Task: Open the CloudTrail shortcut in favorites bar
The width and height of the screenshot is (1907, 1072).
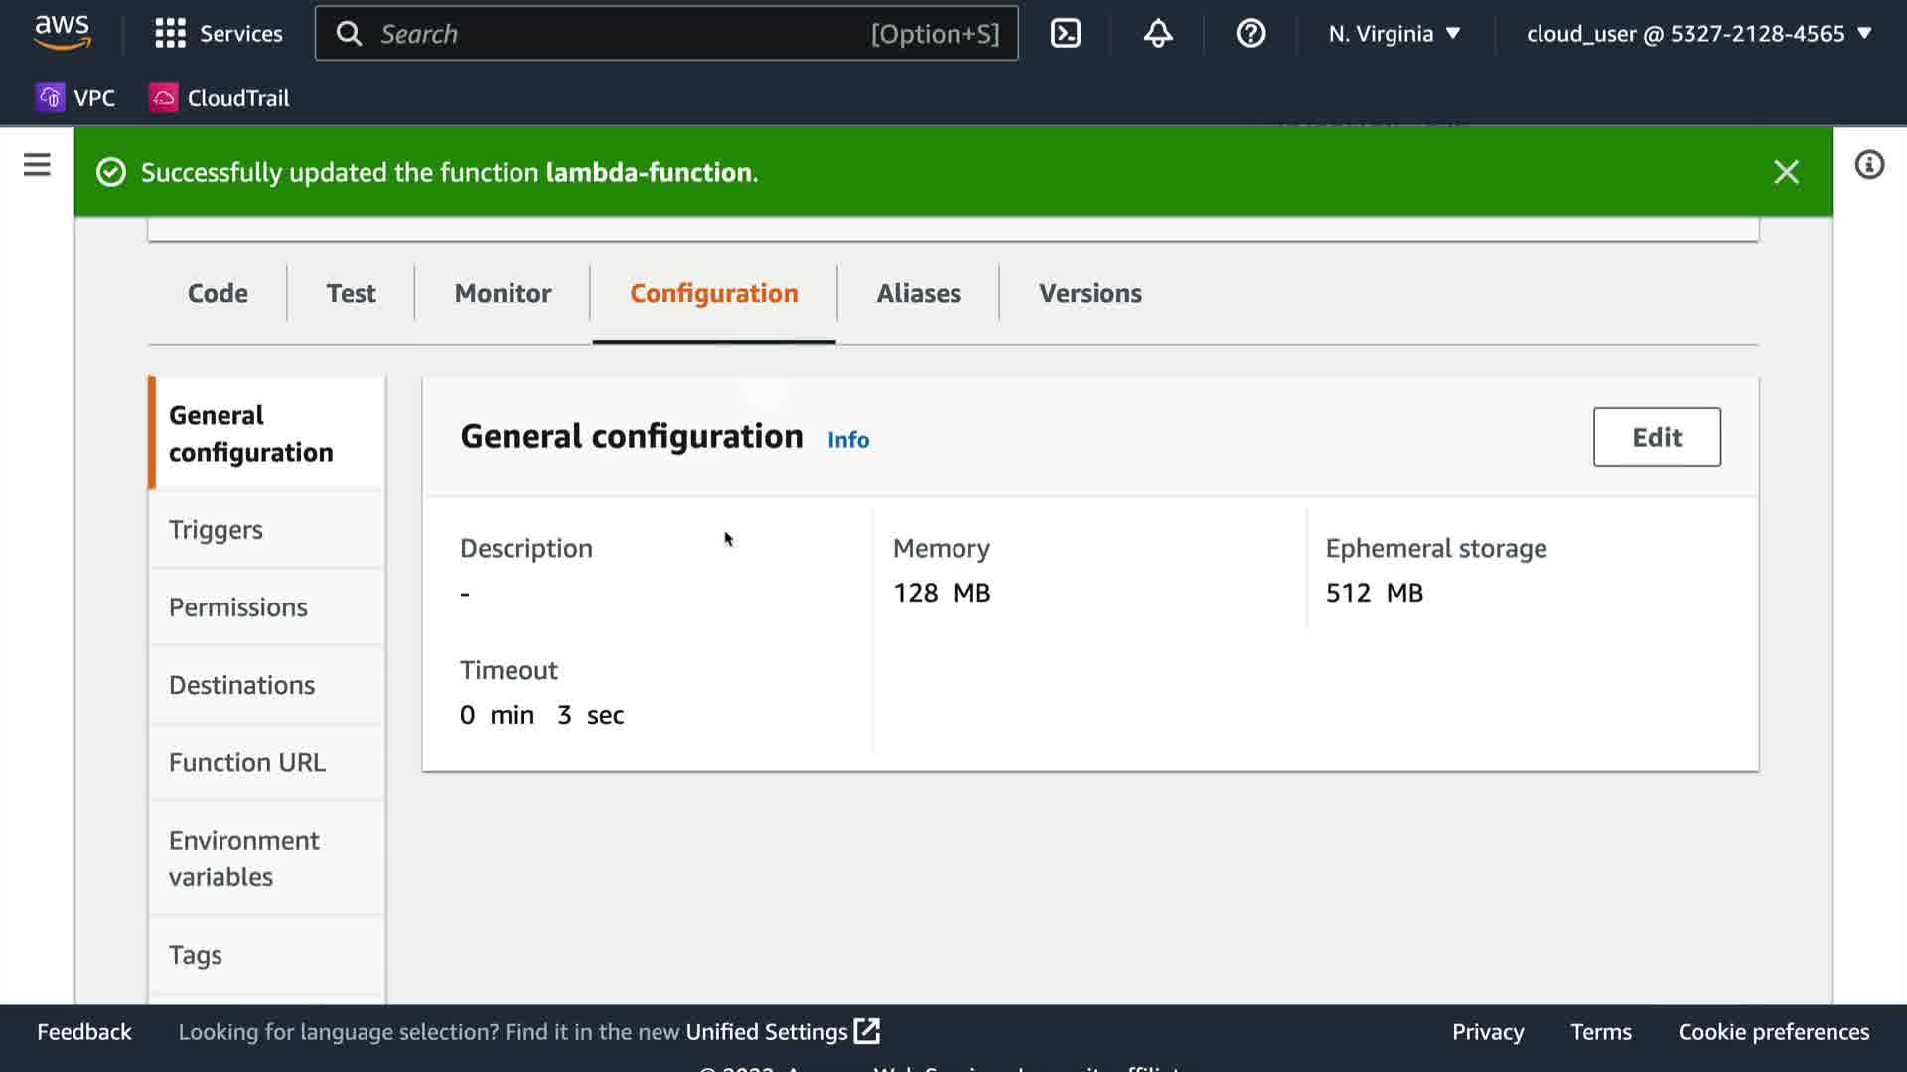Action: (220, 98)
